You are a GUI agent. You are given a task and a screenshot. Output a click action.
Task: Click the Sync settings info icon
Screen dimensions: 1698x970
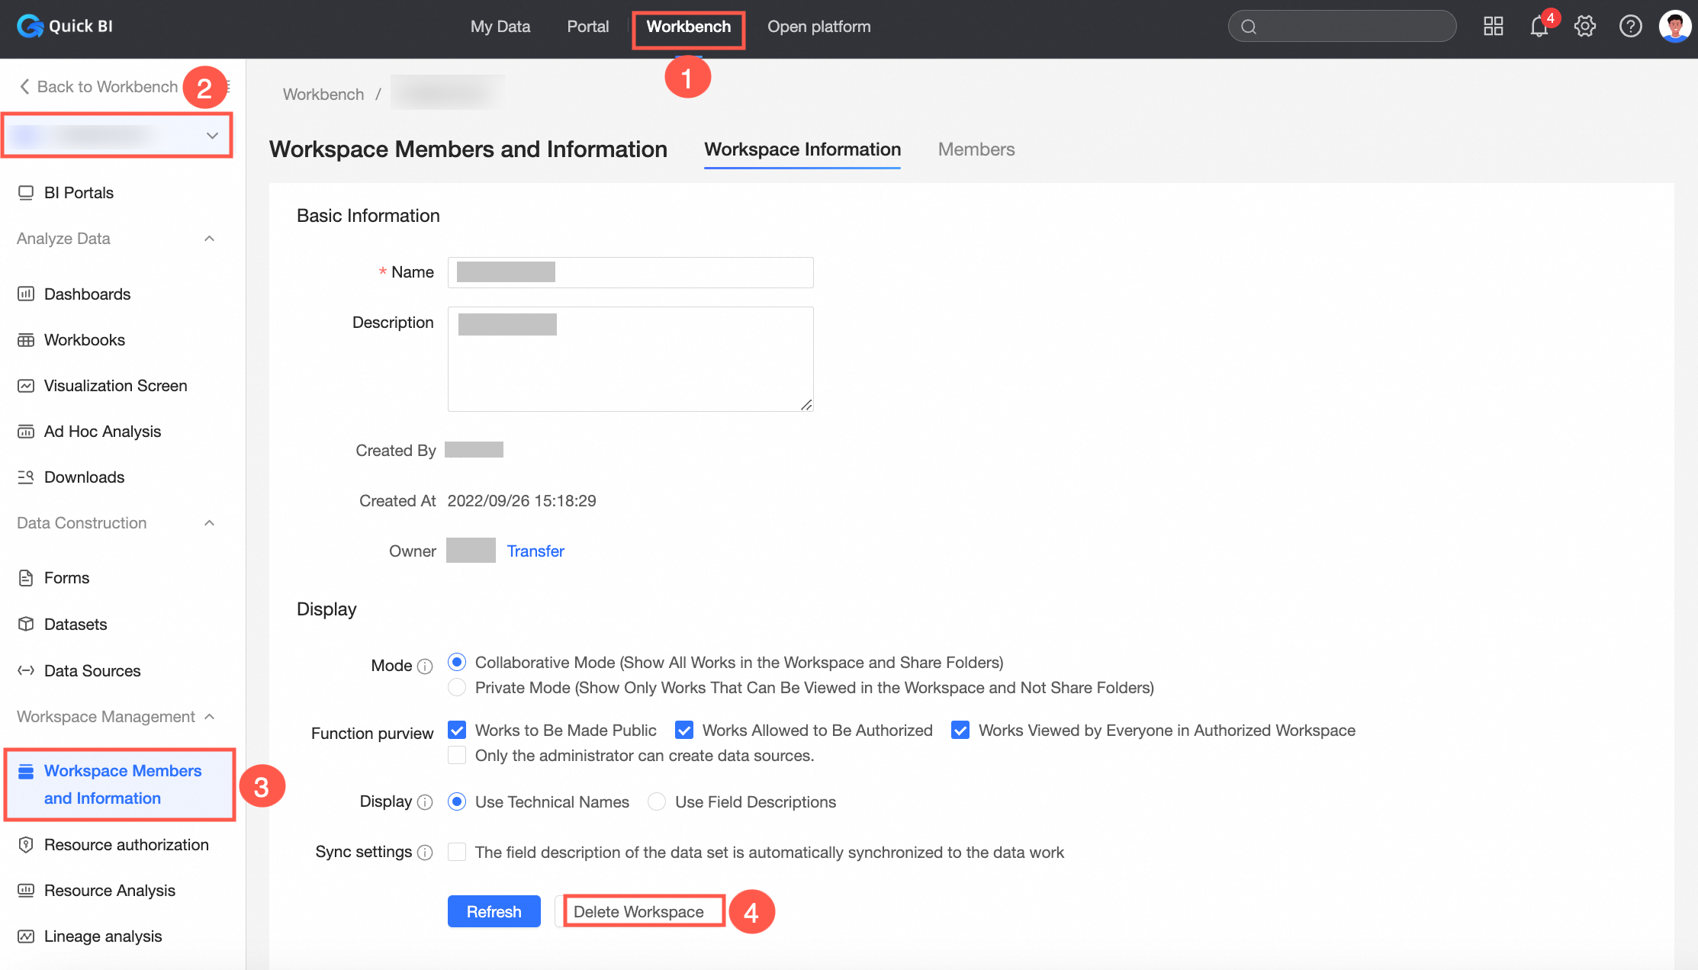tap(425, 853)
